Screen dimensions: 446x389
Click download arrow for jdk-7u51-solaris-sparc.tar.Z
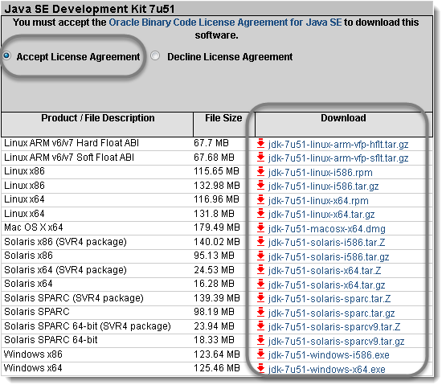coord(260,298)
